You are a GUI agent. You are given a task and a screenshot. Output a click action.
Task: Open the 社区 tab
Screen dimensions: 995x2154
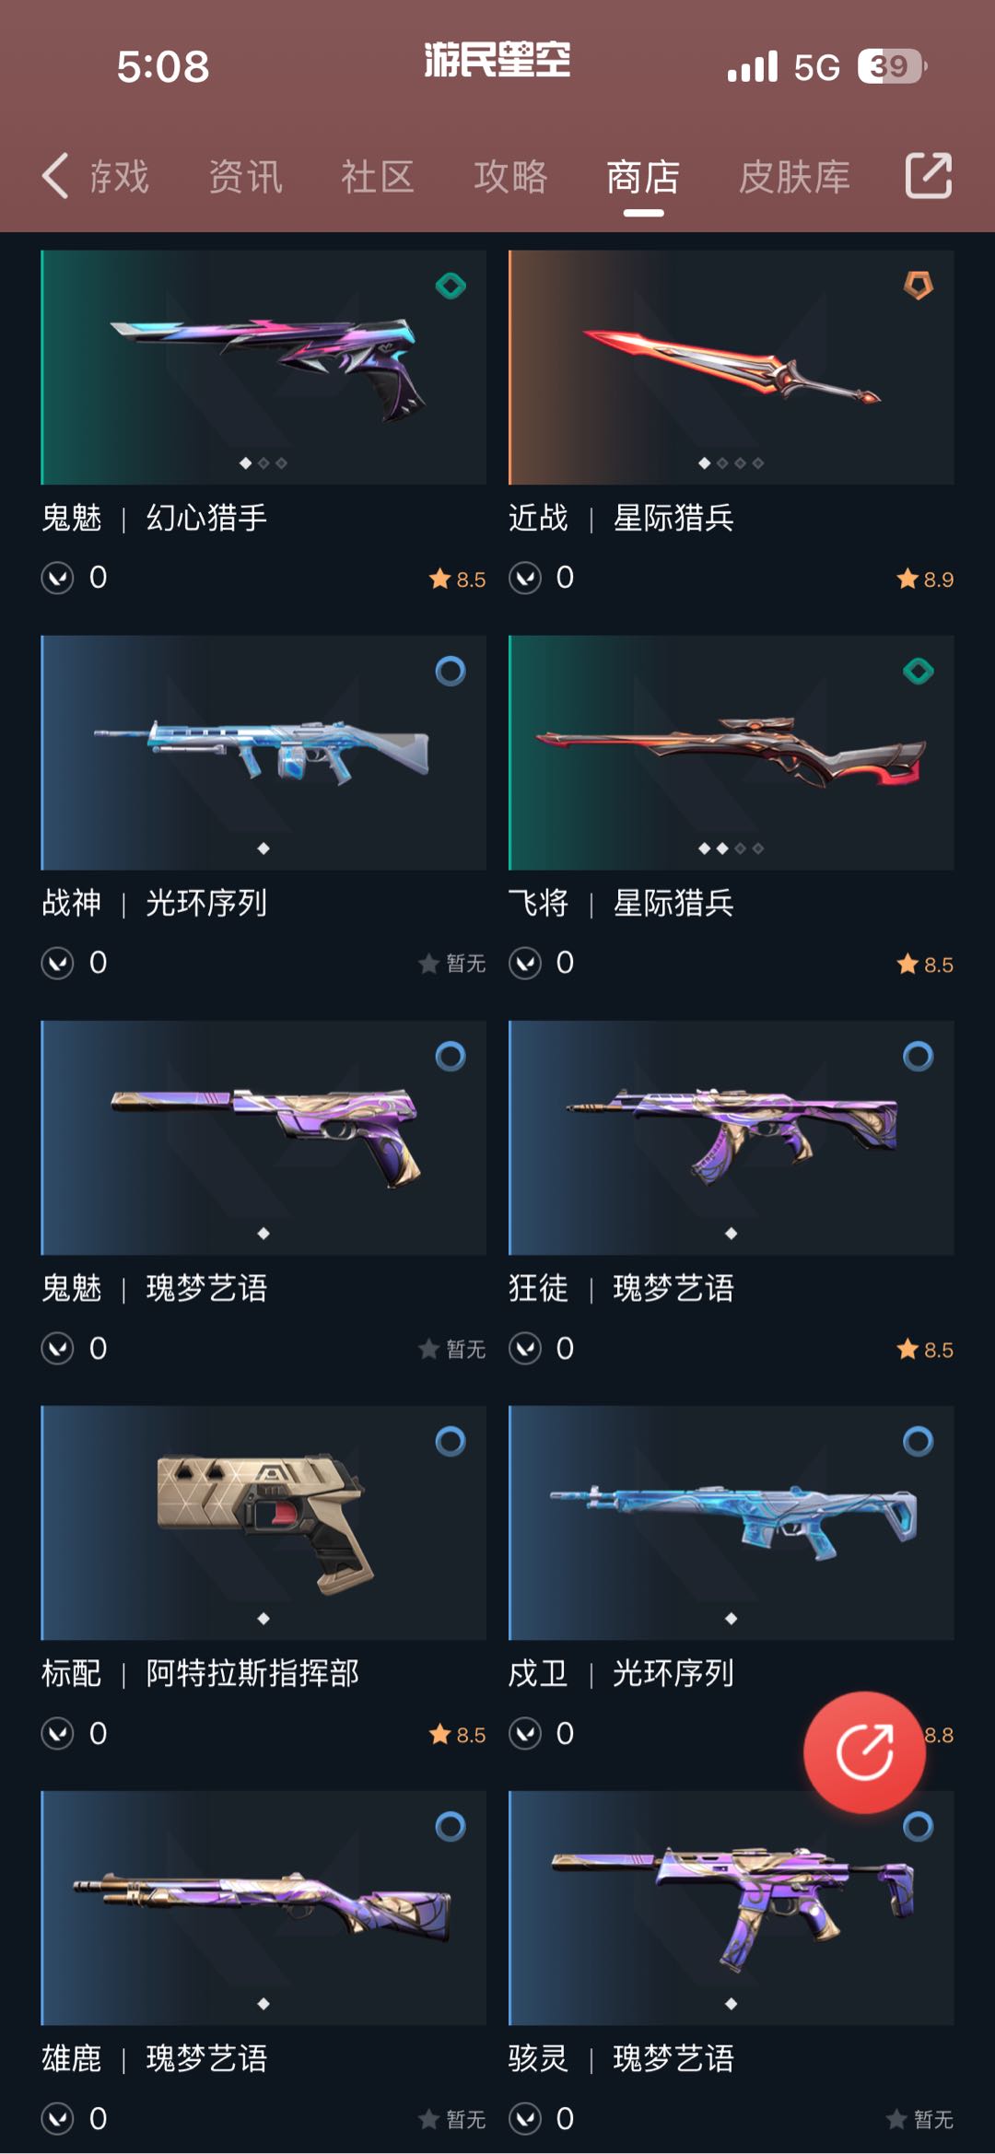(x=378, y=176)
